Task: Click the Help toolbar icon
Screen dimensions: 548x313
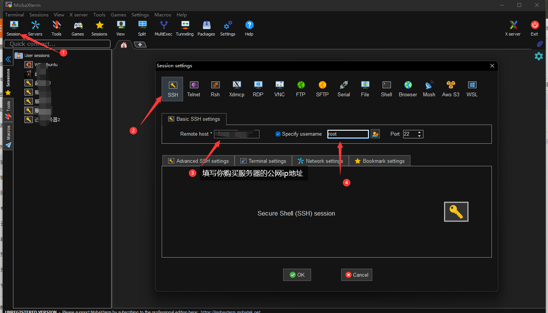Action: pyautogui.click(x=249, y=28)
